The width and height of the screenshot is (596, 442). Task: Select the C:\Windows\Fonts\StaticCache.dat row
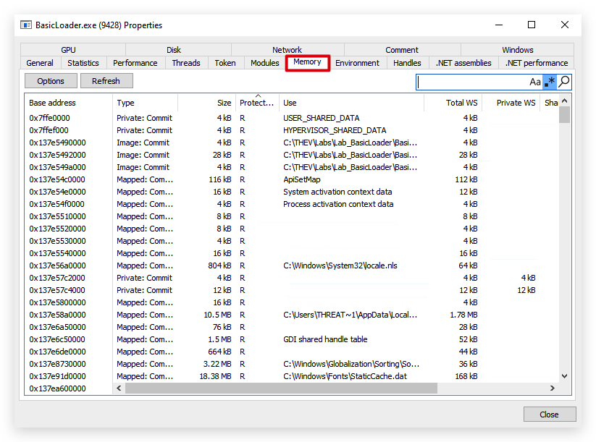(293, 376)
